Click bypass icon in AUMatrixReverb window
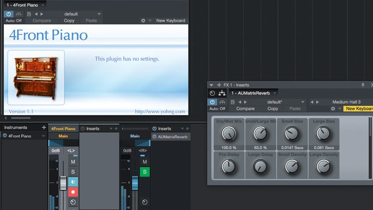The height and width of the screenshot is (210, 373). (x=222, y=102)
